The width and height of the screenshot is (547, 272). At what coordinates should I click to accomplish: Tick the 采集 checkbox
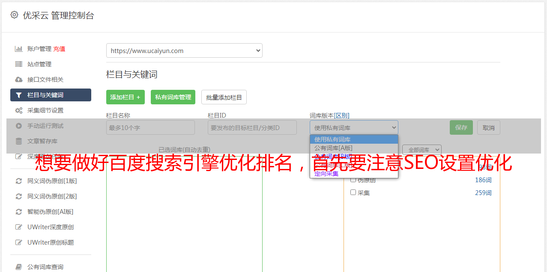pos(353,192)
